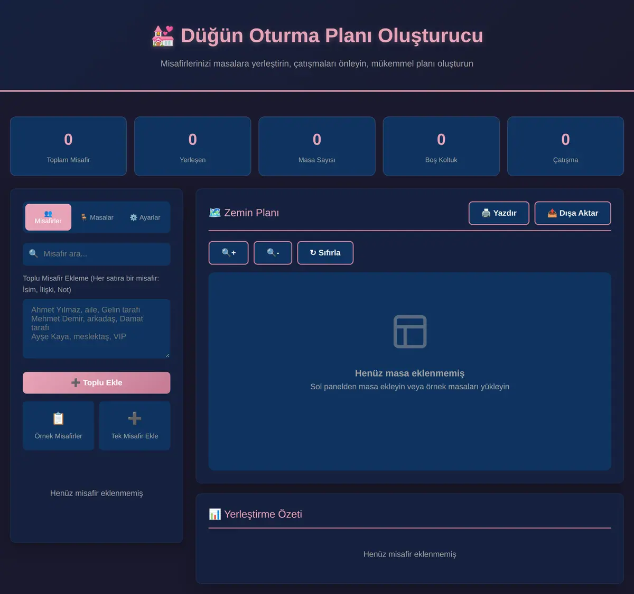Open the Masalar tab
This screenshot has height=594, width=634.
click(x=97, y=217)
